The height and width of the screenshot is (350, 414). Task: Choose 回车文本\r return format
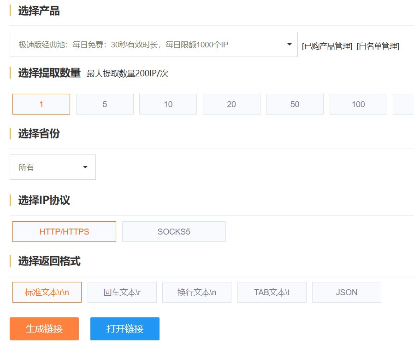[122, 293]
